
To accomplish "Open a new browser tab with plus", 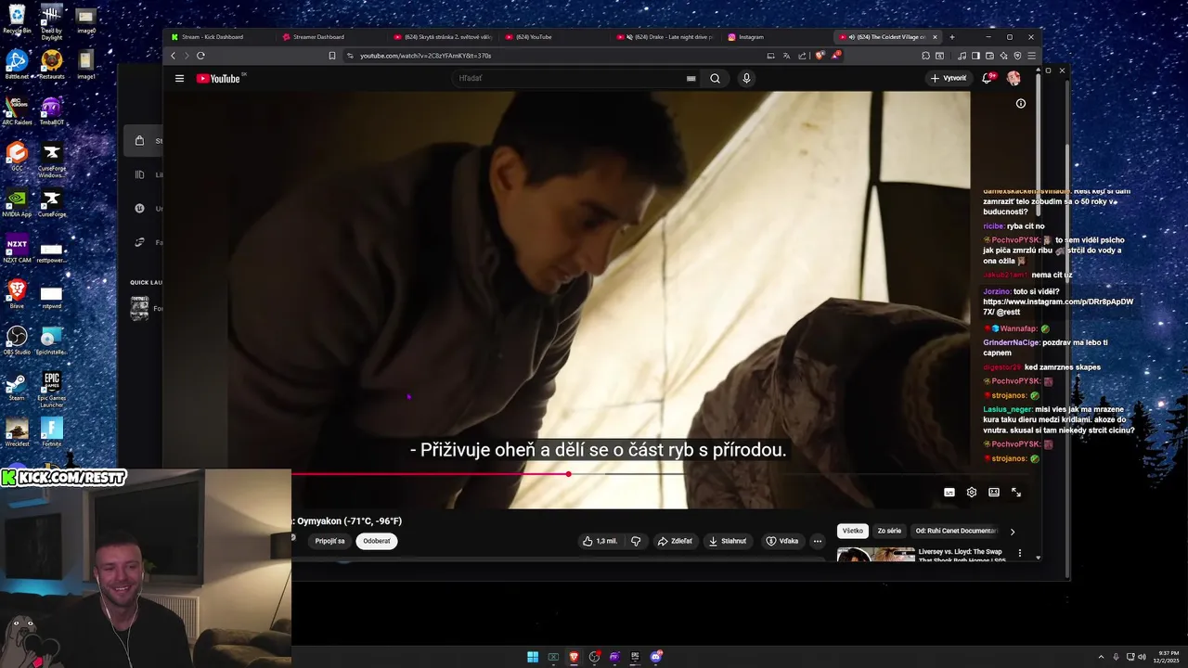I will (951, 37).
